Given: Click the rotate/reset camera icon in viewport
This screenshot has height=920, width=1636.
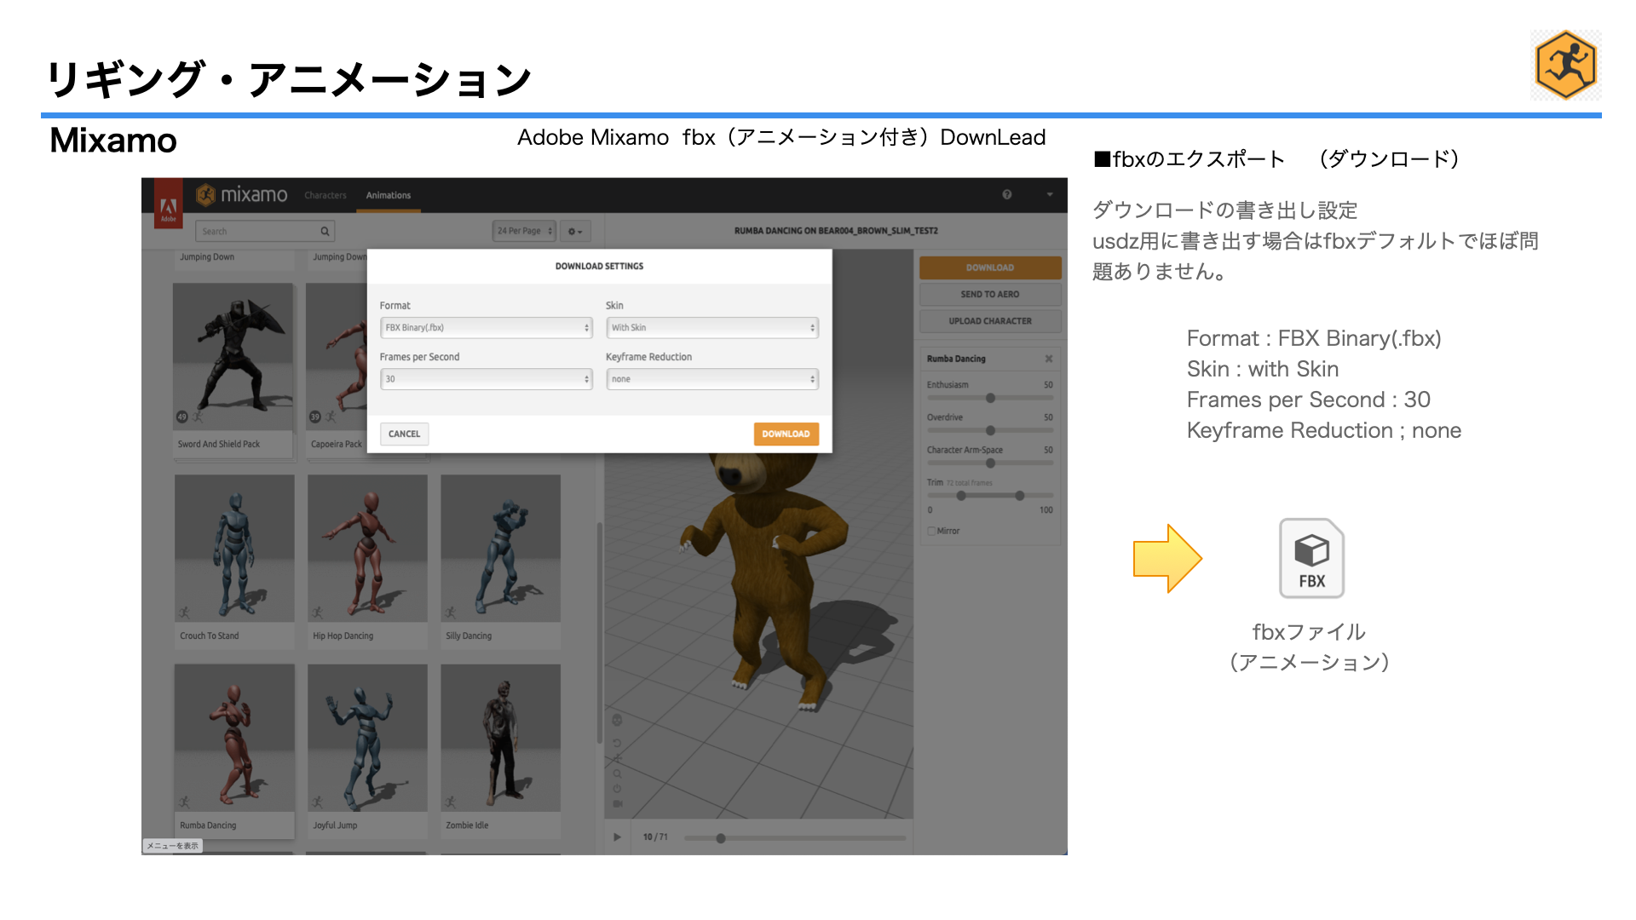Looking at the screenshot, I should 617,743.
